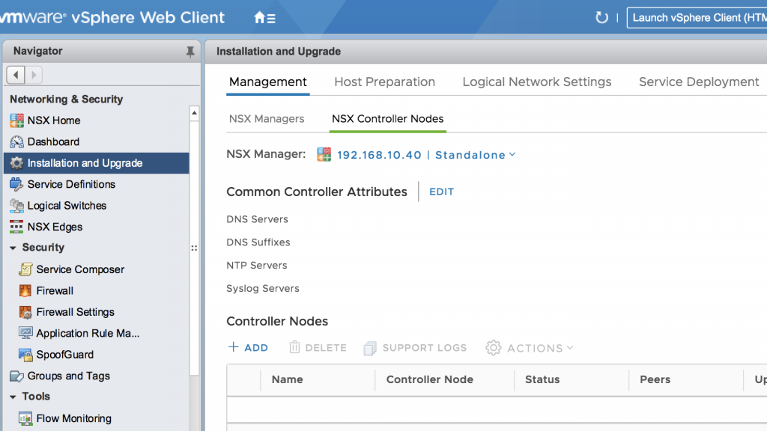Open Firewall Settings under Security

(76, 312)
